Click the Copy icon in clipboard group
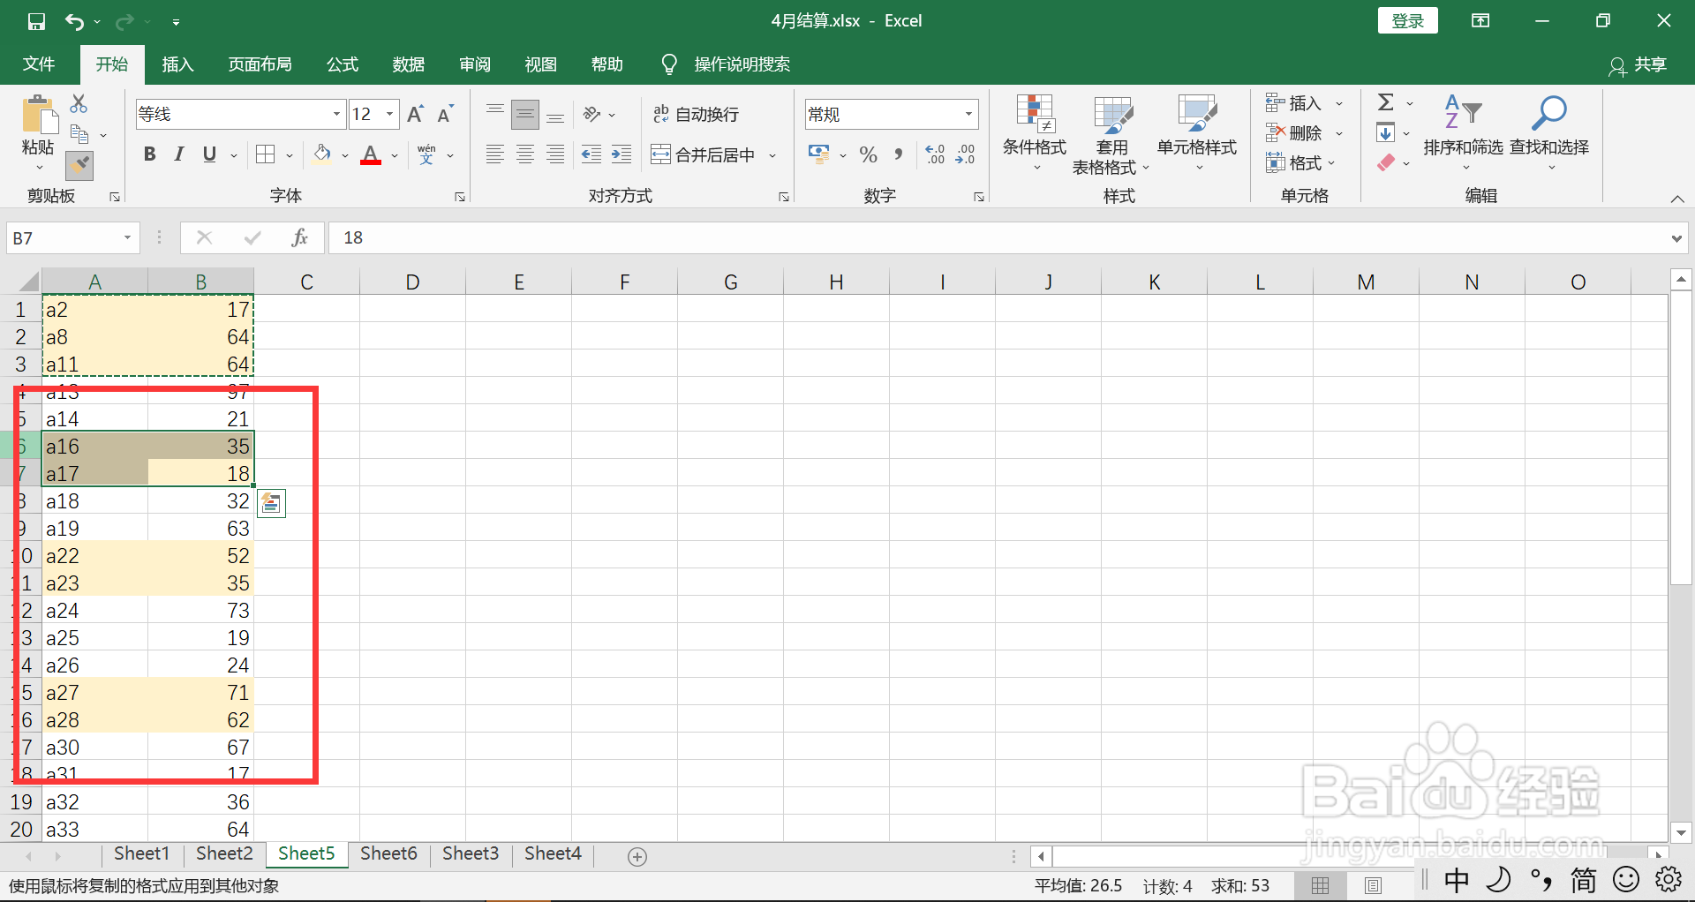 (x=79, y=135)
